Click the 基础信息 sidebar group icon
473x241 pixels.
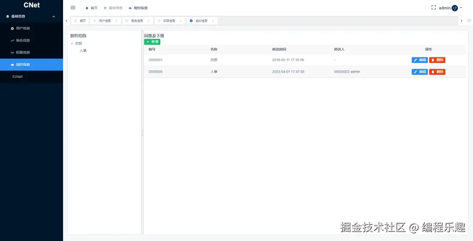point(8,16)
